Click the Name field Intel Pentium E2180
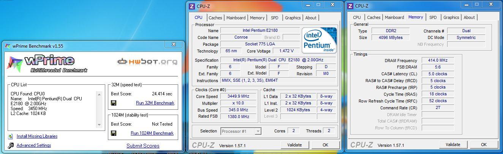The width and height of the screenshot is (503, 154). point(260,30)
